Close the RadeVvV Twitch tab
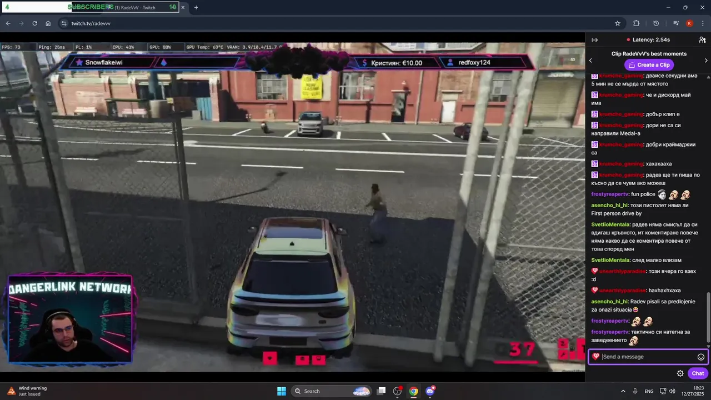The height and width of the screenshot is (400, 711). point(183,7)
